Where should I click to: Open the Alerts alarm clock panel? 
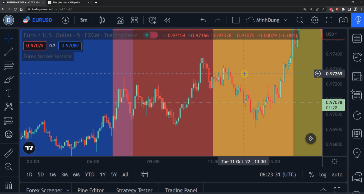tap(357, 57)
